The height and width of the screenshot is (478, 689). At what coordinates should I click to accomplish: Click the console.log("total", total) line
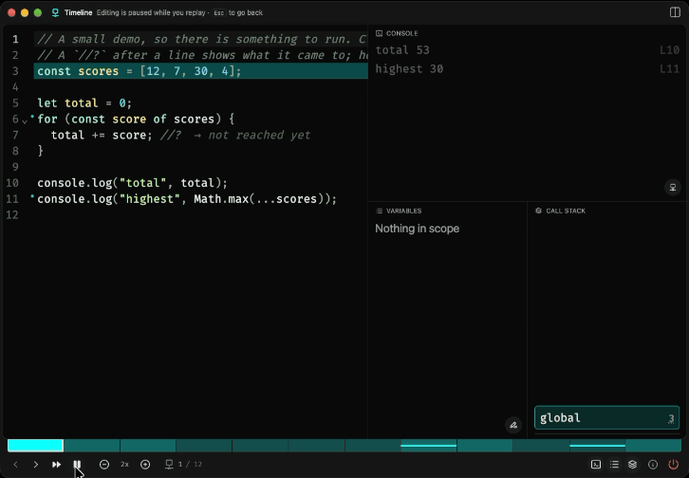pyautogui.click(x=132, y=183)
